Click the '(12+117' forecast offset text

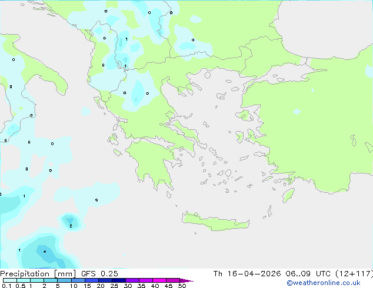(x=354, y=274)
